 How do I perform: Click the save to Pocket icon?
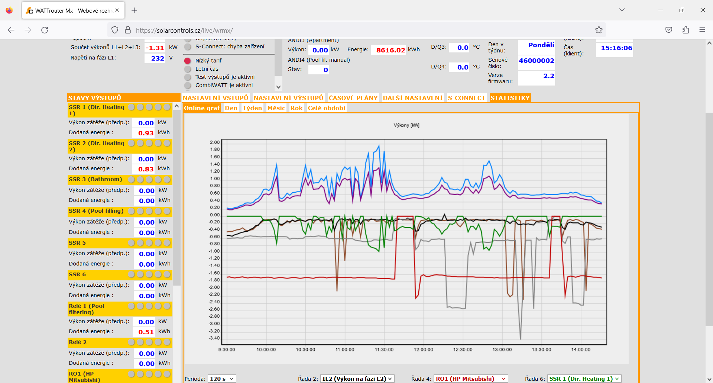[668, 30]
